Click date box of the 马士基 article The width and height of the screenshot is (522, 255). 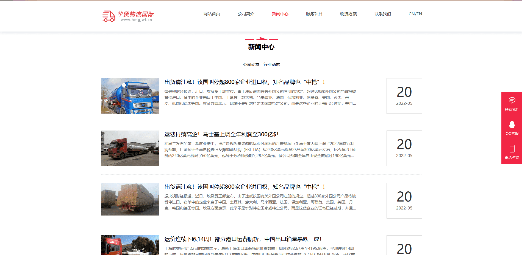[x=404, y=148]
